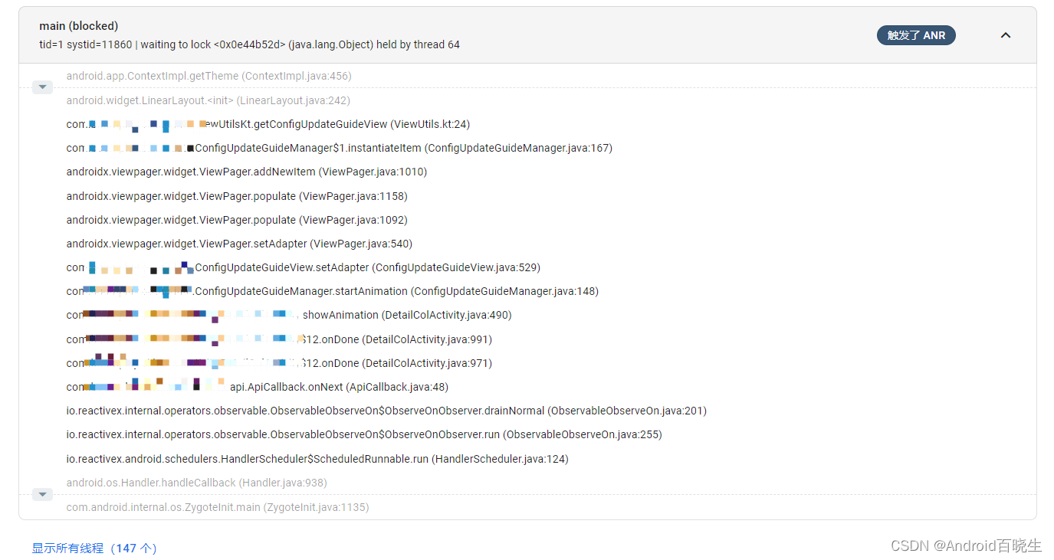Select Handler.handleCallback (Handler.java:938) frame
1054x560 pixels.
pyautogui.click(x=197, y=483)
